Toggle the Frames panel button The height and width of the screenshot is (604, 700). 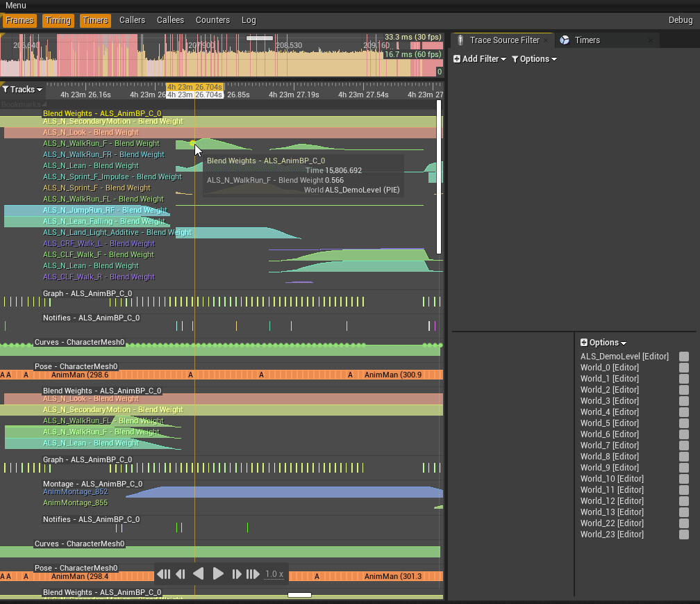click(19, 20)
